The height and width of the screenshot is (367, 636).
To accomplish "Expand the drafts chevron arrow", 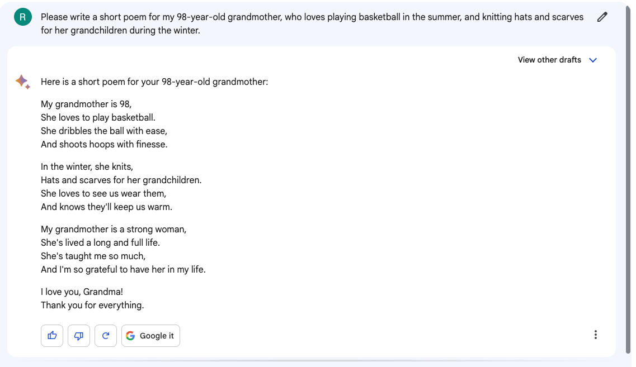I will point(593,60).
